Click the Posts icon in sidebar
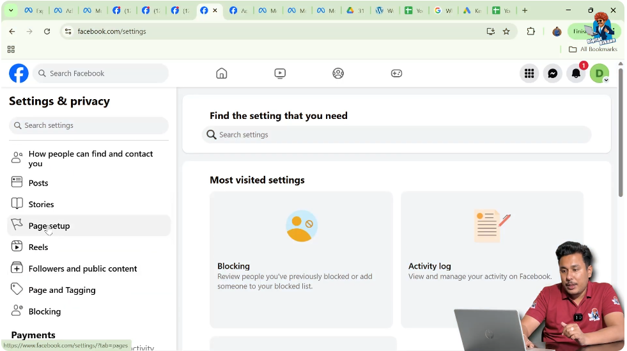Viewport: 627px width, 351px height. pos(17,182)
